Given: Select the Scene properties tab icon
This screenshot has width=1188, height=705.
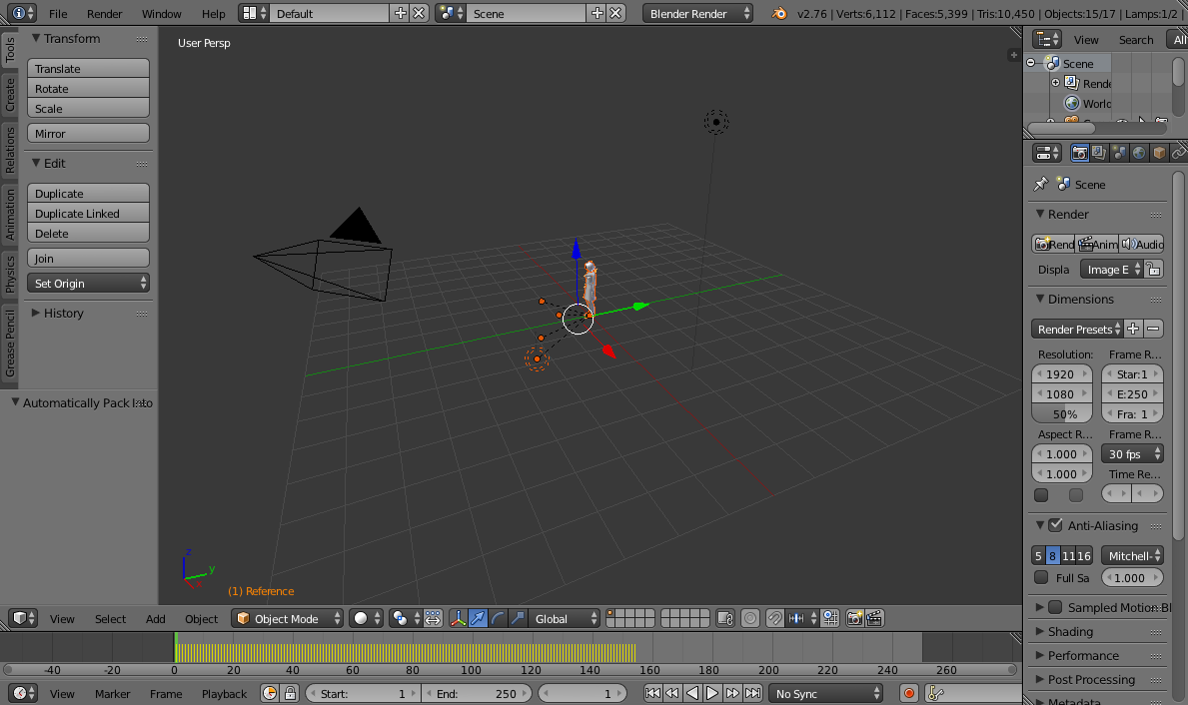Looking at the screenshot, I should [1119, 153].
